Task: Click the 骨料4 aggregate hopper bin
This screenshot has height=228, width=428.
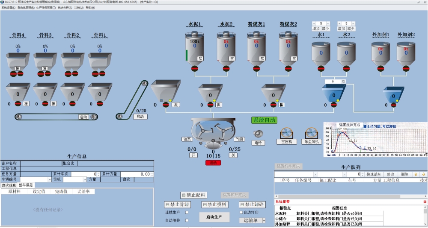Action: pos(18,59)
